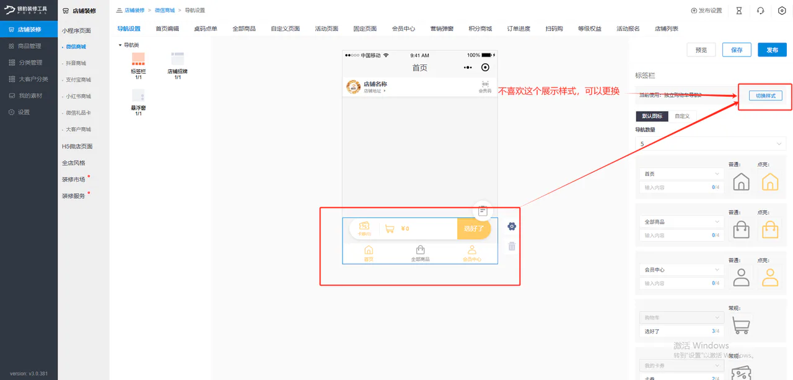Screen dimensions: 793x380
Task: Select 支付宝商城 in the submenu
Action: 79,80
